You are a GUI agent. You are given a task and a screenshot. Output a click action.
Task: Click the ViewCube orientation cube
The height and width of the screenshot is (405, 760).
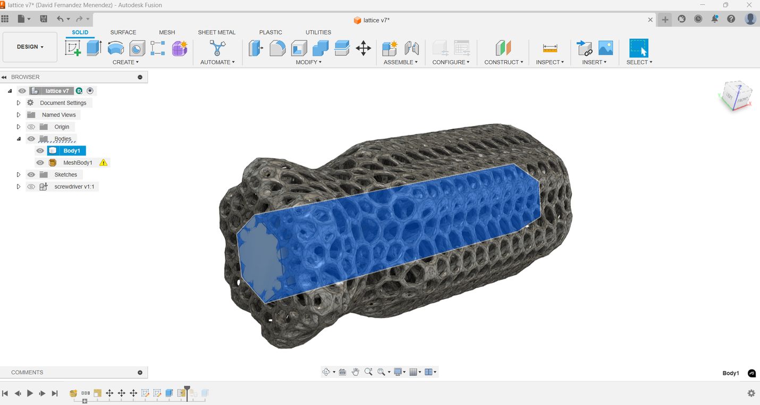(x=736, y=97)
